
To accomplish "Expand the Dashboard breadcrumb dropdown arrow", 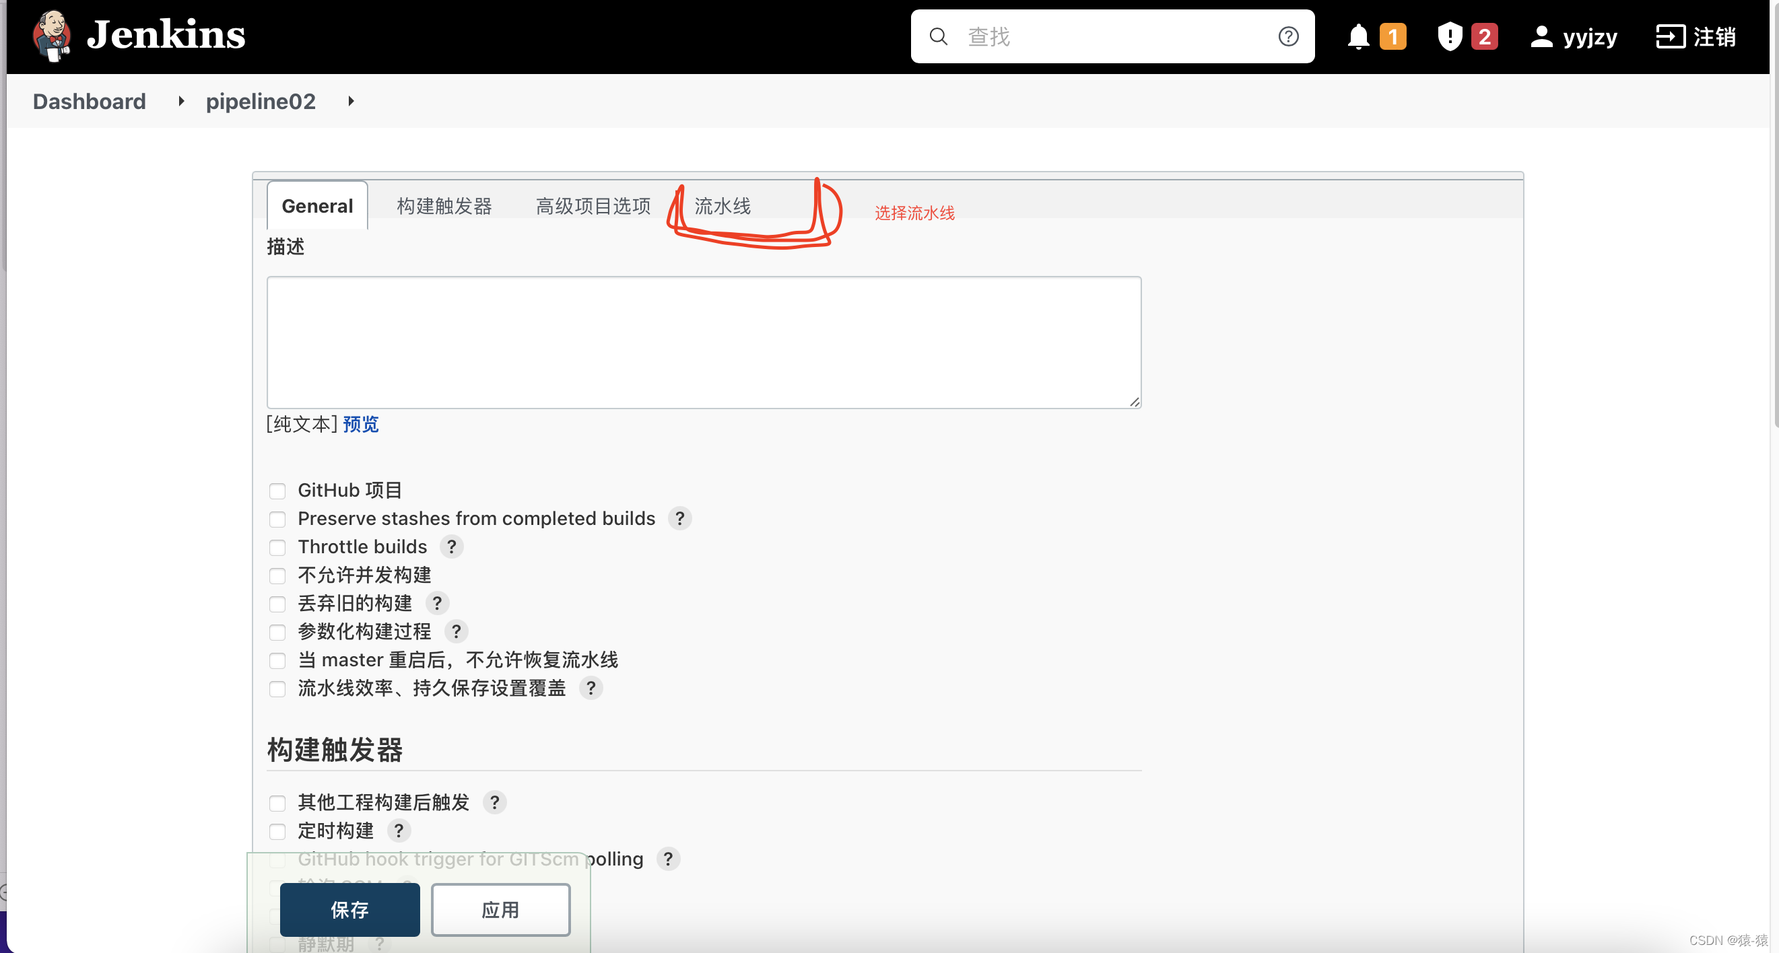I will [x=181, y=102].
